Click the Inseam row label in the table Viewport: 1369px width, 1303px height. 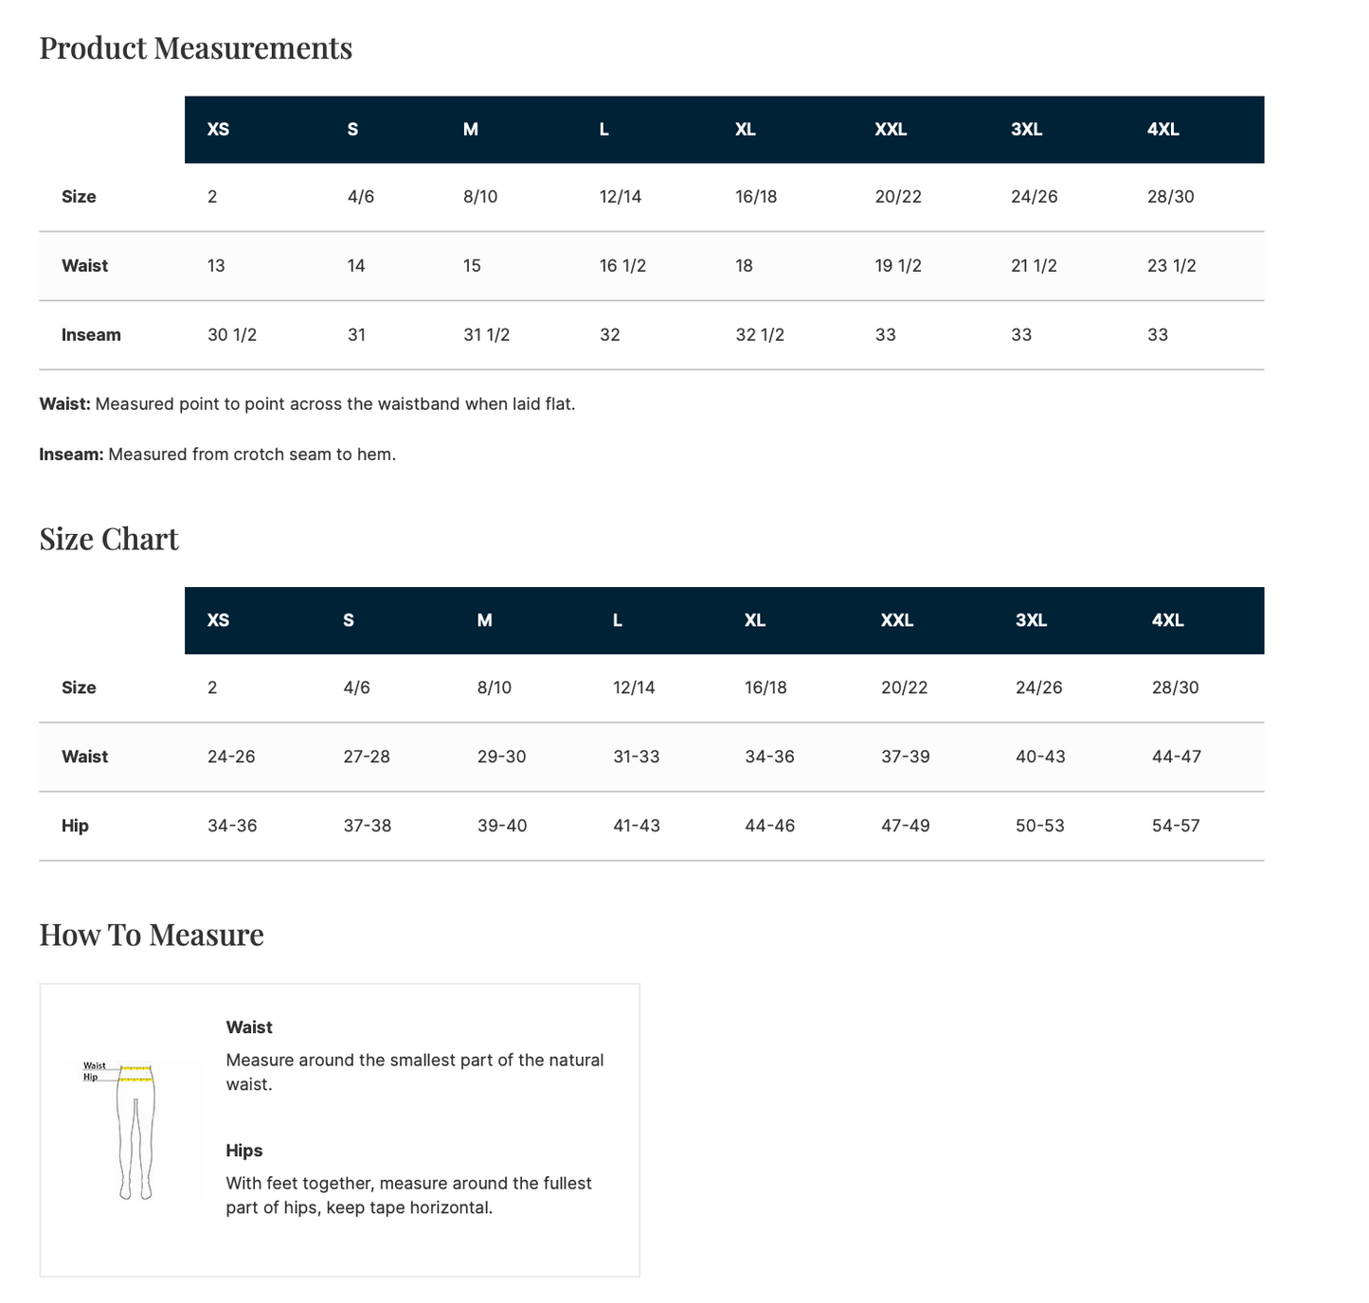[91, 335]
